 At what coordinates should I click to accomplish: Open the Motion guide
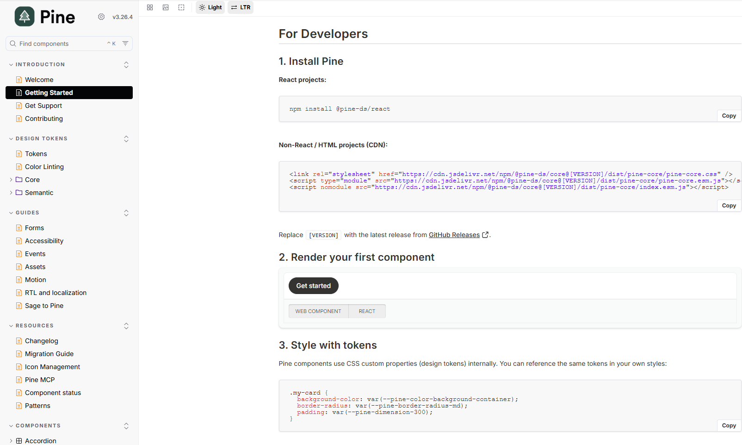tap(69, 280)
